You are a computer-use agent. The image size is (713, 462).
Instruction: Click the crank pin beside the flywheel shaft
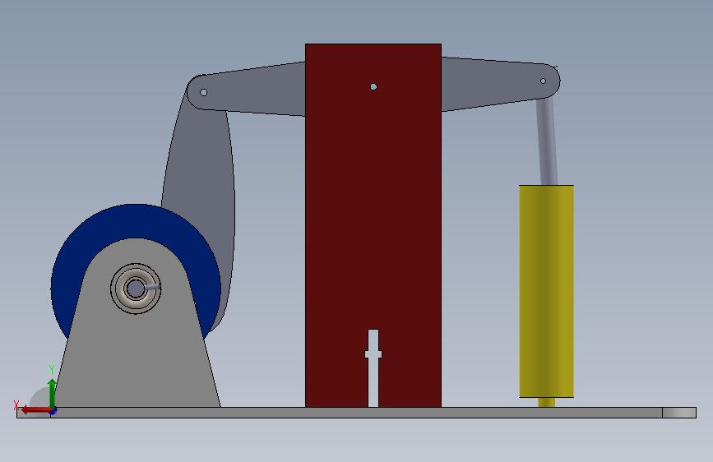[152, 288]
